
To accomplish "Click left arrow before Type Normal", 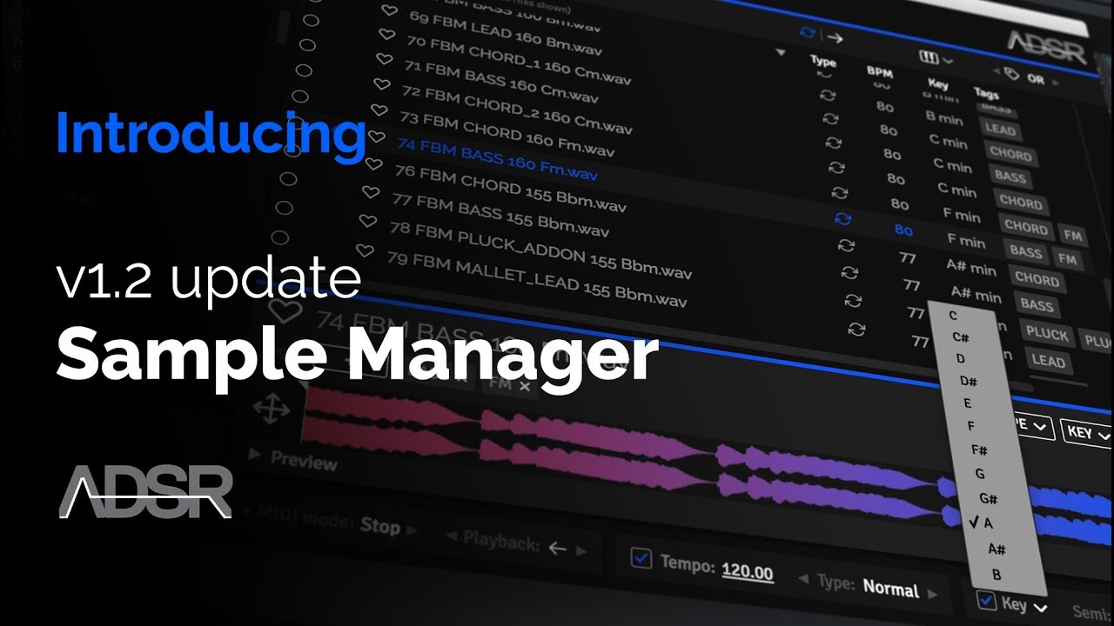I will click(x=804, y=580).
